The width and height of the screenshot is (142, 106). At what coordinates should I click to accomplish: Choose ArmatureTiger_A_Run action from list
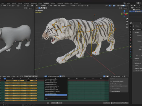click(x=56, y=85)
